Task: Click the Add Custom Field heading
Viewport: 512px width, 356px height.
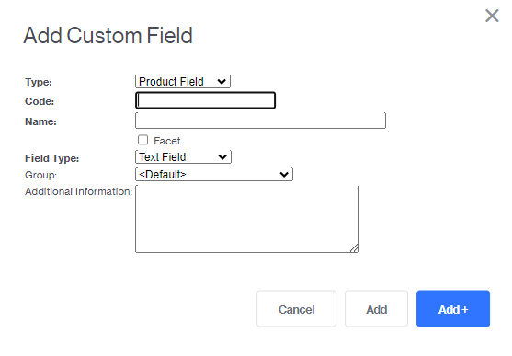Action: tap(108, 35)
